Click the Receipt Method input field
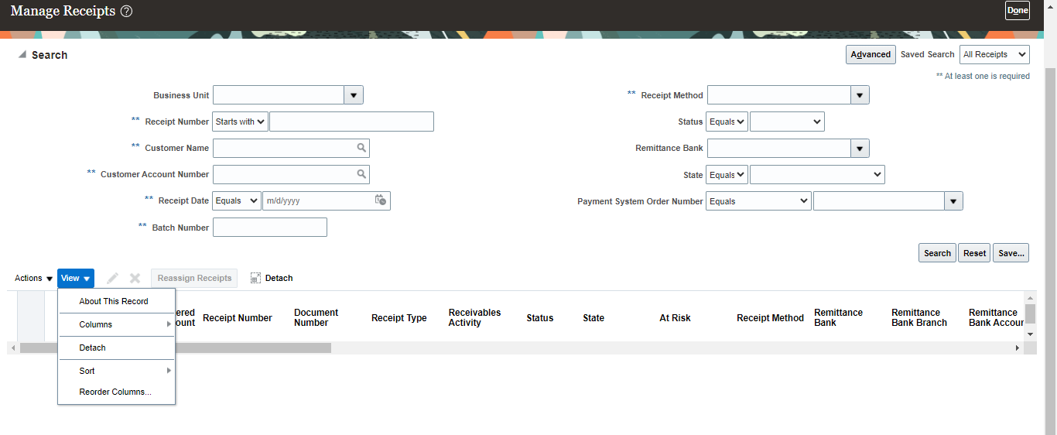Image resolution: width=1057 pixels, height=435 pixels. coord(778,95)
